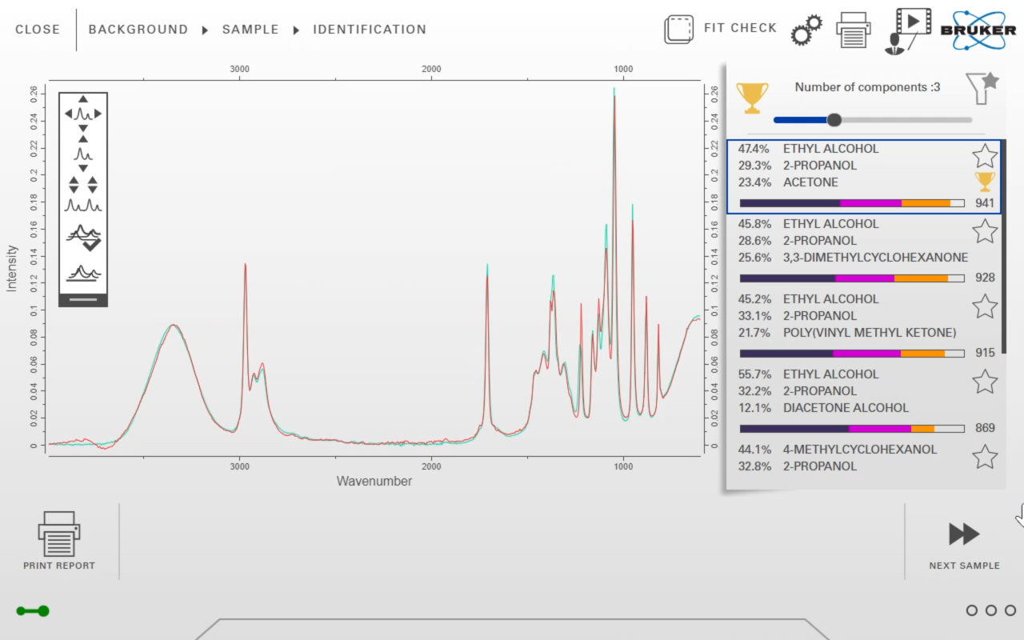The width and height of the screenshot is (1024, 640).
Task: Go to the Sample step
Action: click(250, 30)
